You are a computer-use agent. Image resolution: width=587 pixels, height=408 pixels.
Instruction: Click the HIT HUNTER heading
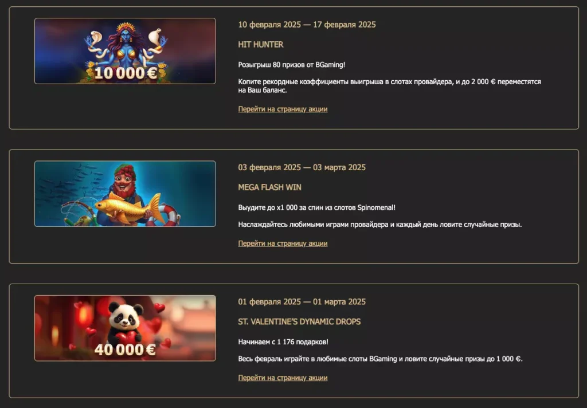point(261,45)
